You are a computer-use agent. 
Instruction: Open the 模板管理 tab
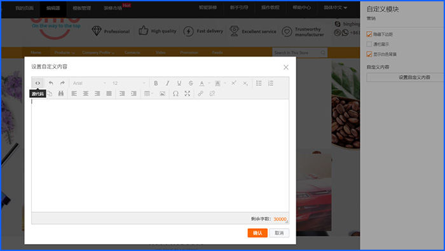[x=82, y=8]
